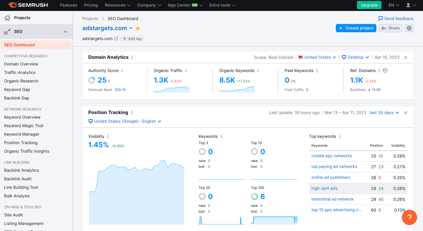This screenshot has width=423, height=231.
Task: Open the Resources dropdown menu
Action: [118, 5]
